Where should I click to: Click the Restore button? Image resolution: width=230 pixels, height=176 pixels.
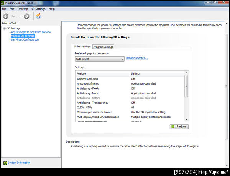pos(179,127)
